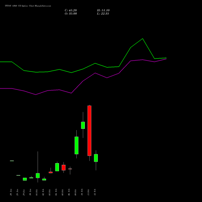Click the chart title 'TITAN 4360 CE Option Chart'
The height and width of the screenshot is (202, 202).
pos(19,6)
